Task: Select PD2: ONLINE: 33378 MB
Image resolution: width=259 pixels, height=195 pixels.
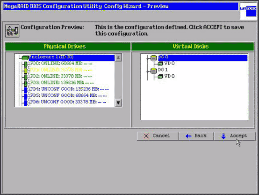Action: tap(61, 76)
